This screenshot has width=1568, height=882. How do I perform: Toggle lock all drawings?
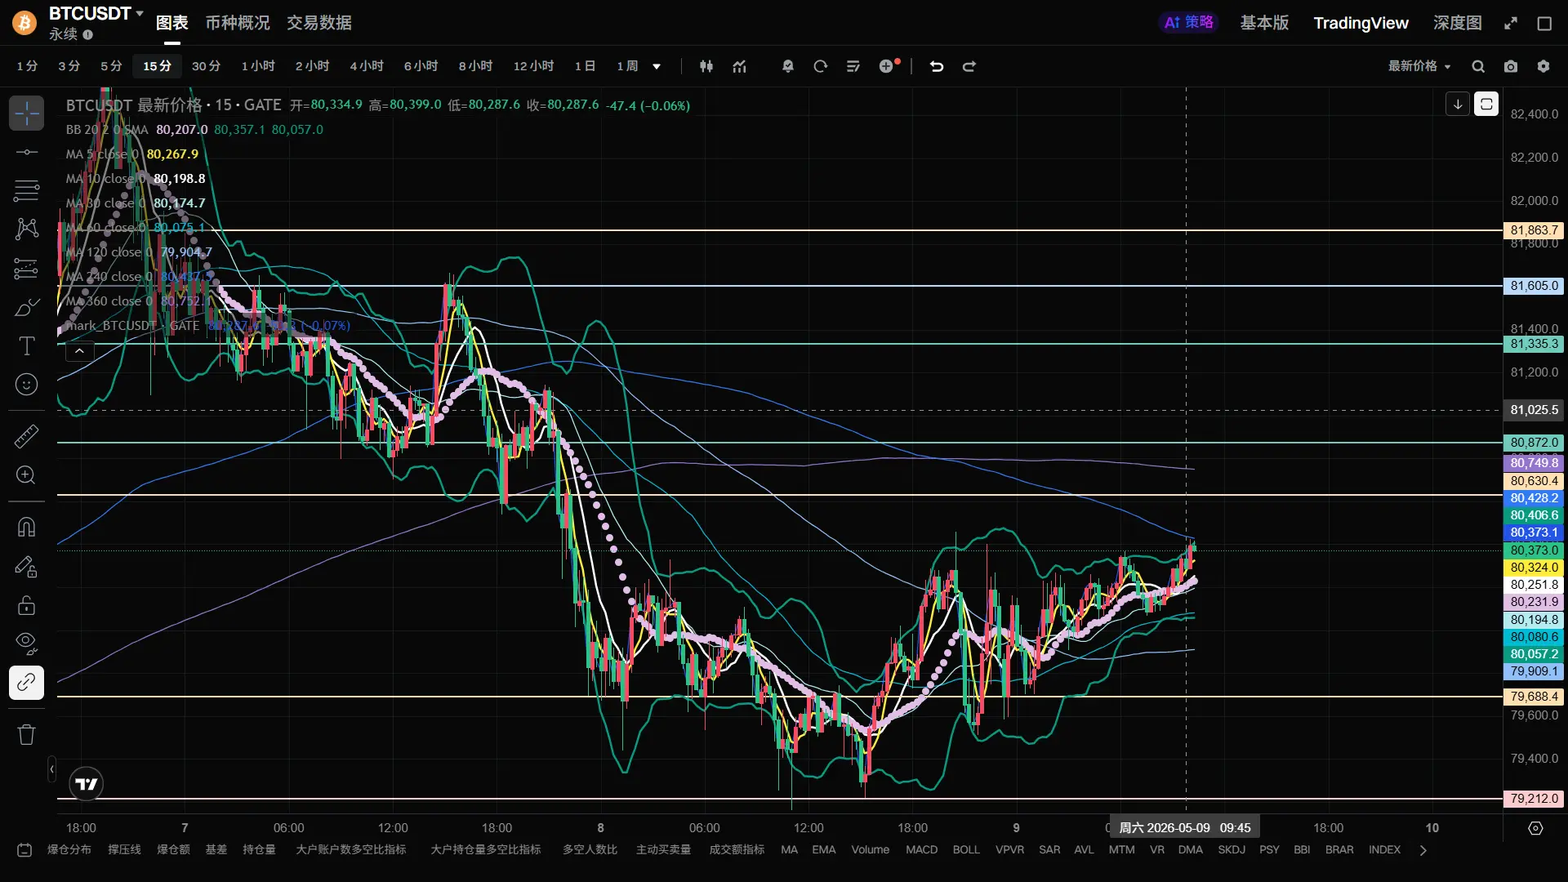pyautogui.click(x=26, y=605)
